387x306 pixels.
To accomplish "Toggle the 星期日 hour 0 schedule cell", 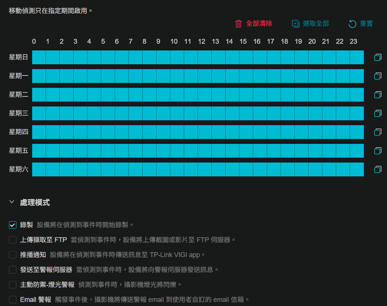I will [x=39, y=57].
